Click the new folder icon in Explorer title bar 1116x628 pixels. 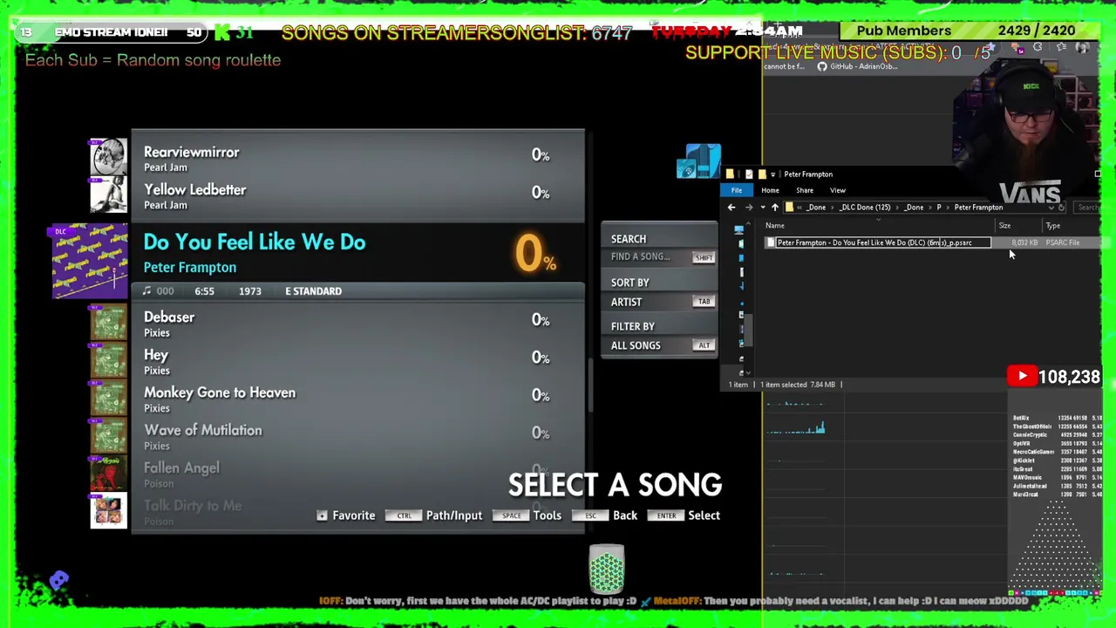761,174
